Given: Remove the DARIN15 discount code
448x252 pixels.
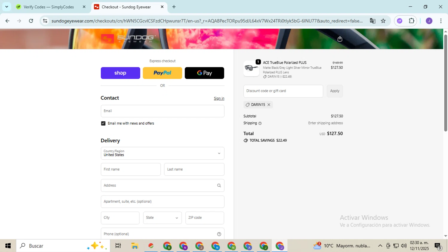Looking at the screenshot, I should [x=269, y=105].
